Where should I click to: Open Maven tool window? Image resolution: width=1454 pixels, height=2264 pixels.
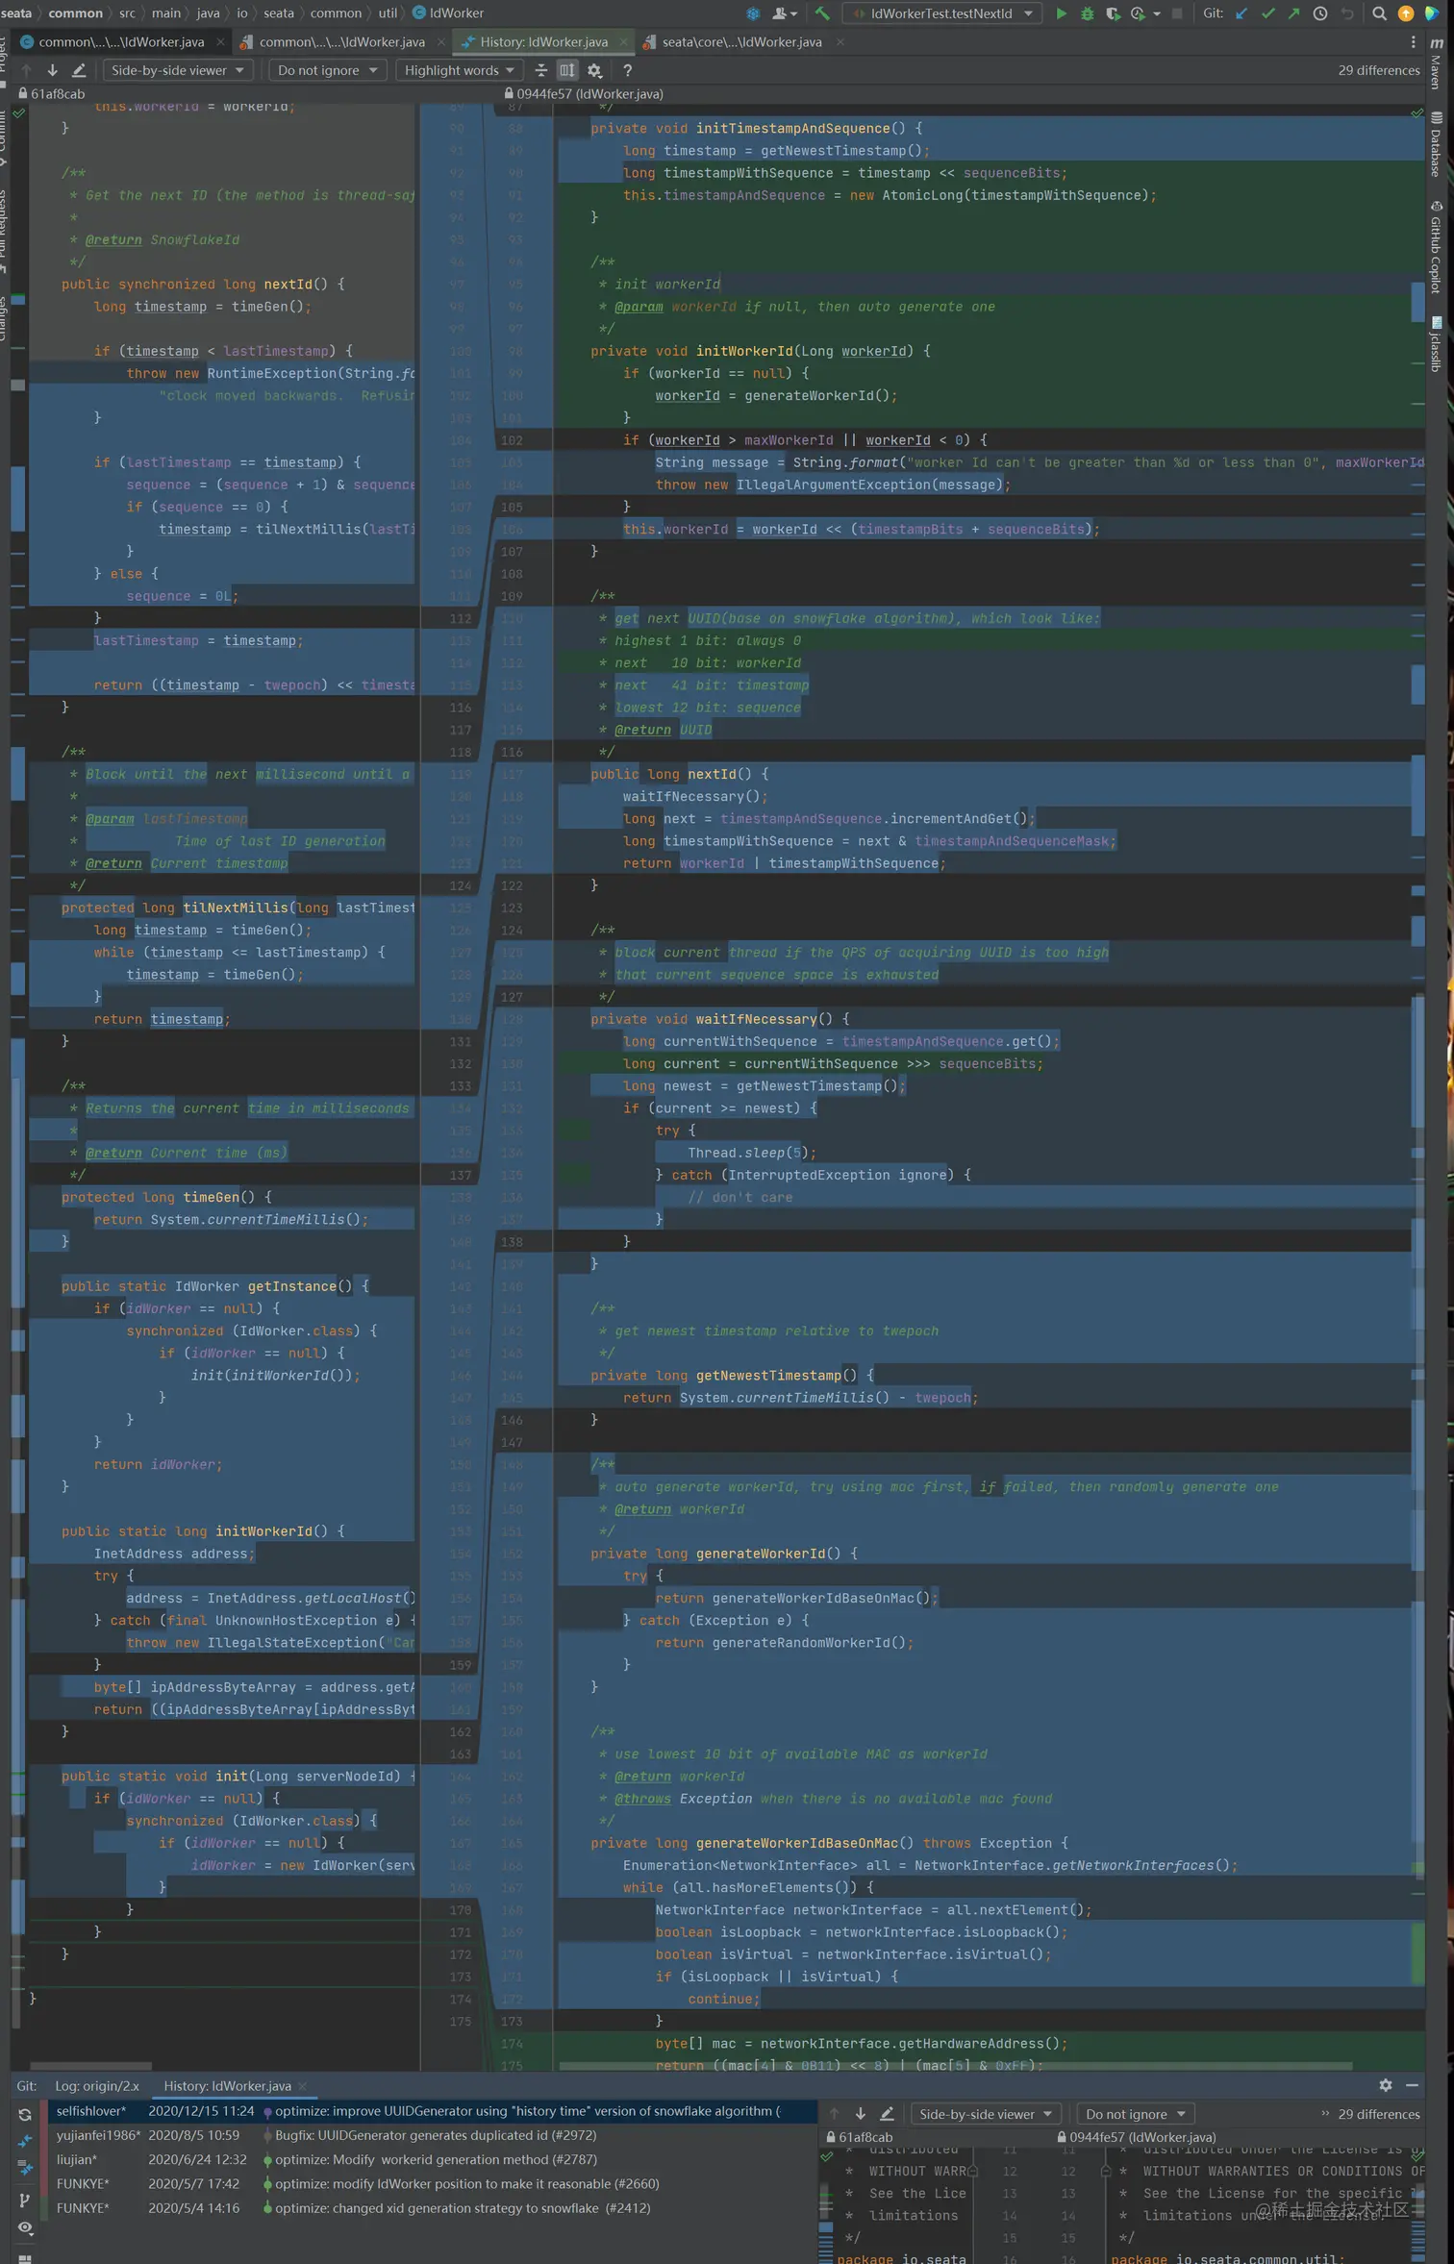[x=1436, y=65]
